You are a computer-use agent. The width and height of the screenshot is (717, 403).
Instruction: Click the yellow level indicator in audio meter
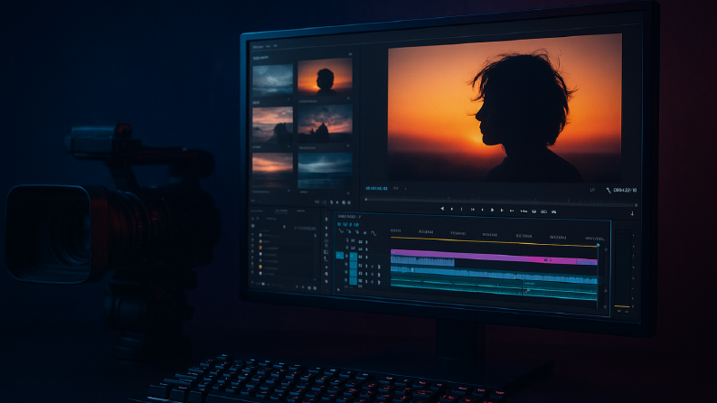coord(622,306)
